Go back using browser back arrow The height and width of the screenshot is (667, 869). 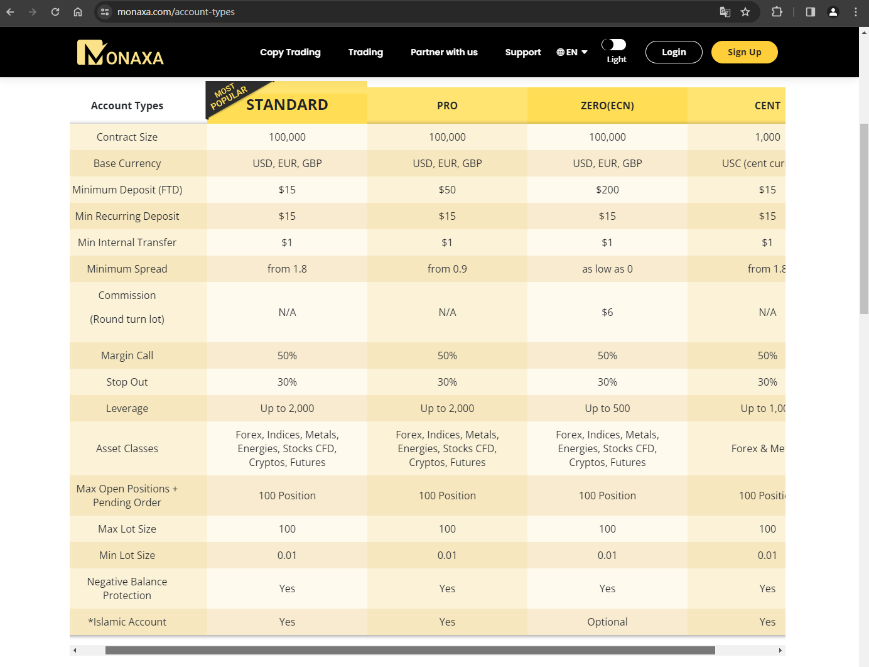coord(10,12)
